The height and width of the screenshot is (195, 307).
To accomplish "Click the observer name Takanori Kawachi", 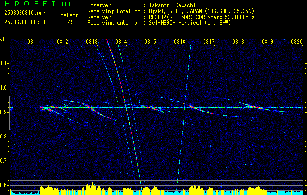I will point(172,5).
